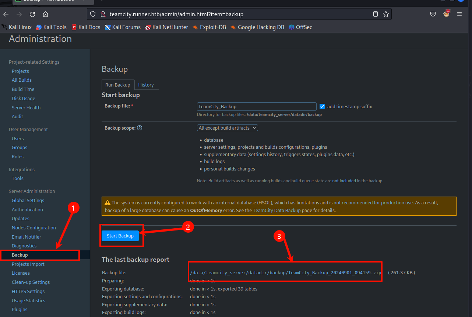
Task: Open Updates in the sidebar
Action: (21, 218)
